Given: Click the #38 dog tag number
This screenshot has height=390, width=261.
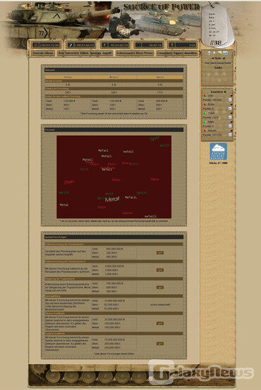Looking at the screenshot, I should [x=216, y=42].
